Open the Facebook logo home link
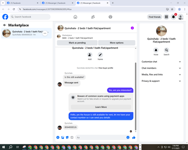The width and height of the screenshot is (188, 150). pyautogui.click(x=5, y=17)
